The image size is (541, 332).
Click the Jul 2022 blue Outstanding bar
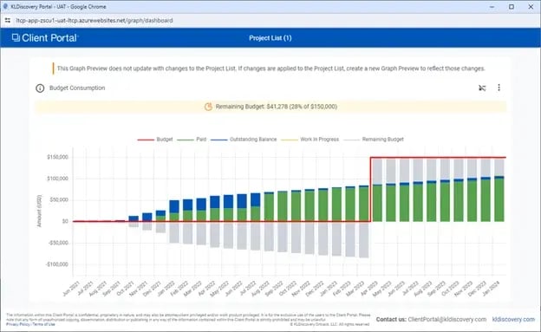255,200
